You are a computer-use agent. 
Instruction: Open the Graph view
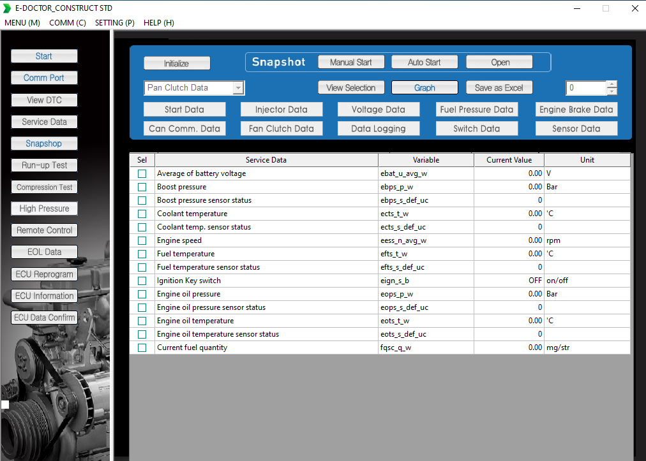point(424,87)
